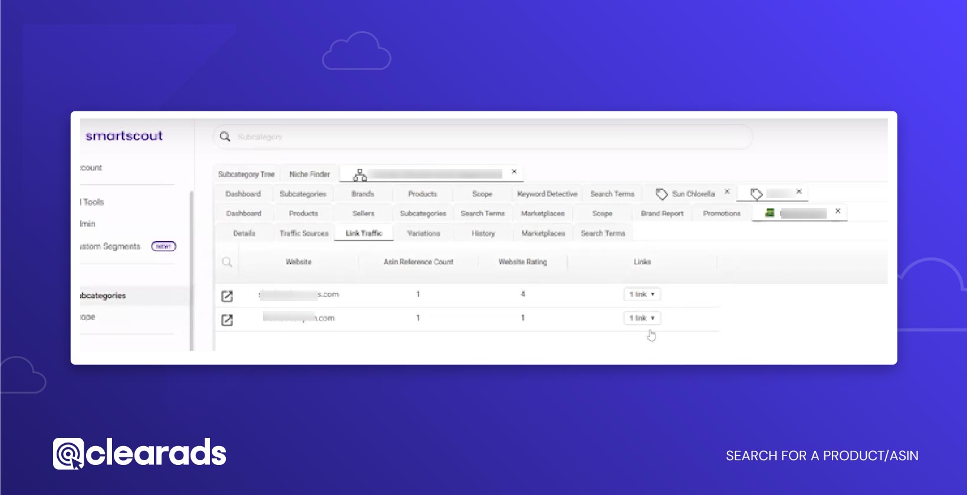967x495 pixels.
Task: Select the Keyword Detective tab
Action: [547, 194]
